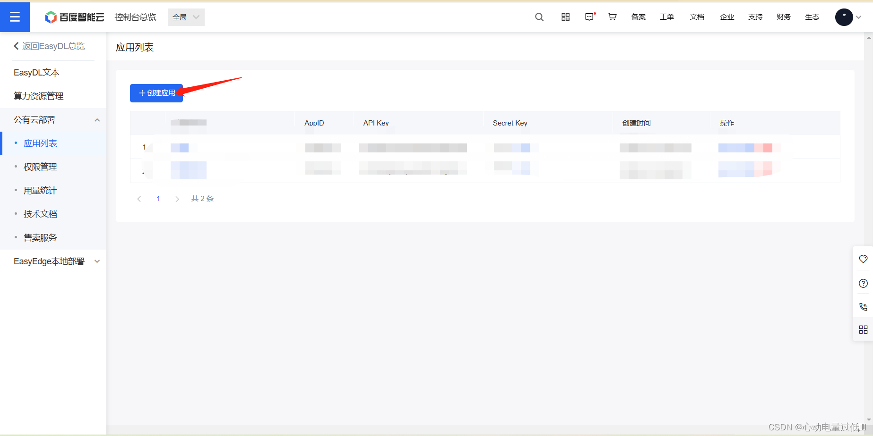Image resolution: width=873 pixels, height=436 pixels.
Task: Open the products grid icon in header
Action: pyautogui.click(x=565, y=17)
